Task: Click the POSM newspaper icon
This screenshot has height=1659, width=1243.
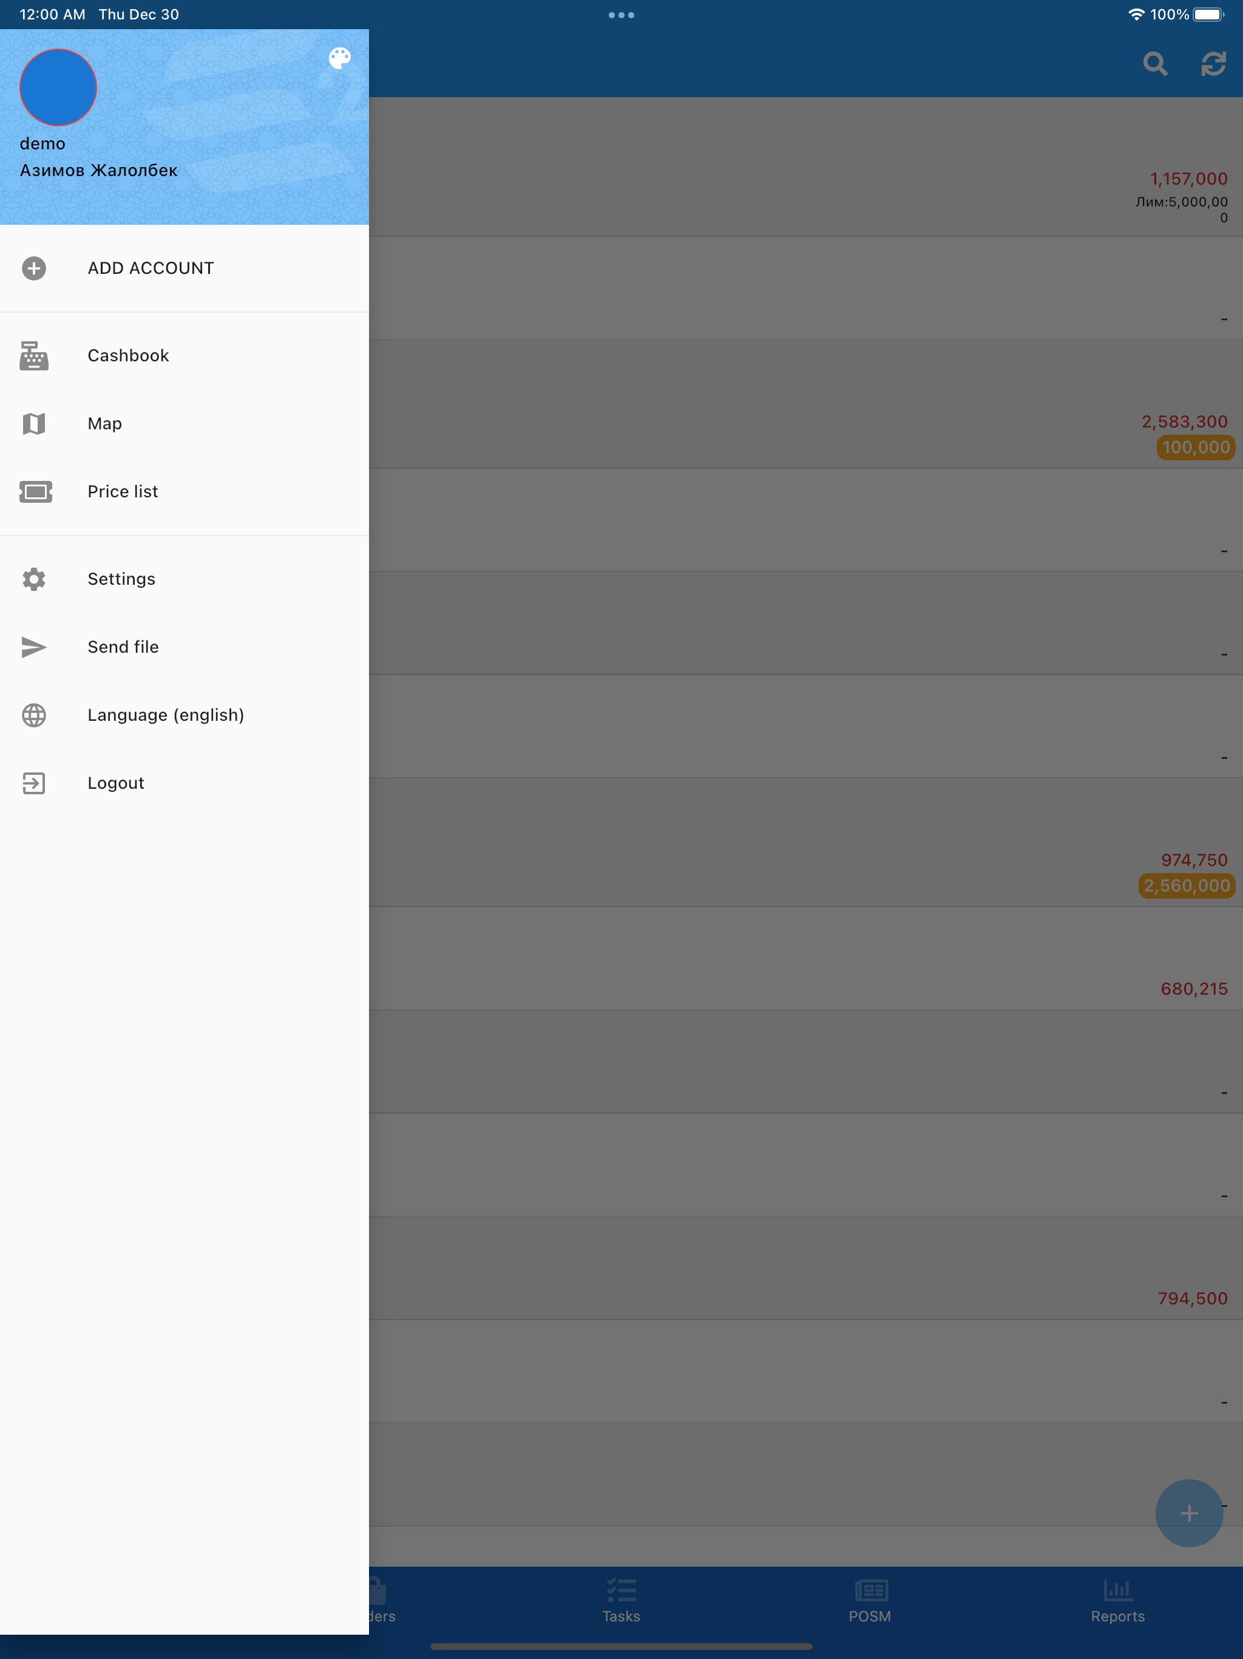Action: pyautogui.click(x=871, y=1590)
